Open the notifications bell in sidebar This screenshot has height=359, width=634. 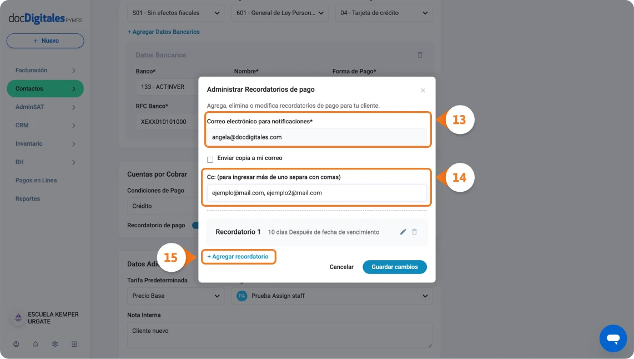[36, 344]
